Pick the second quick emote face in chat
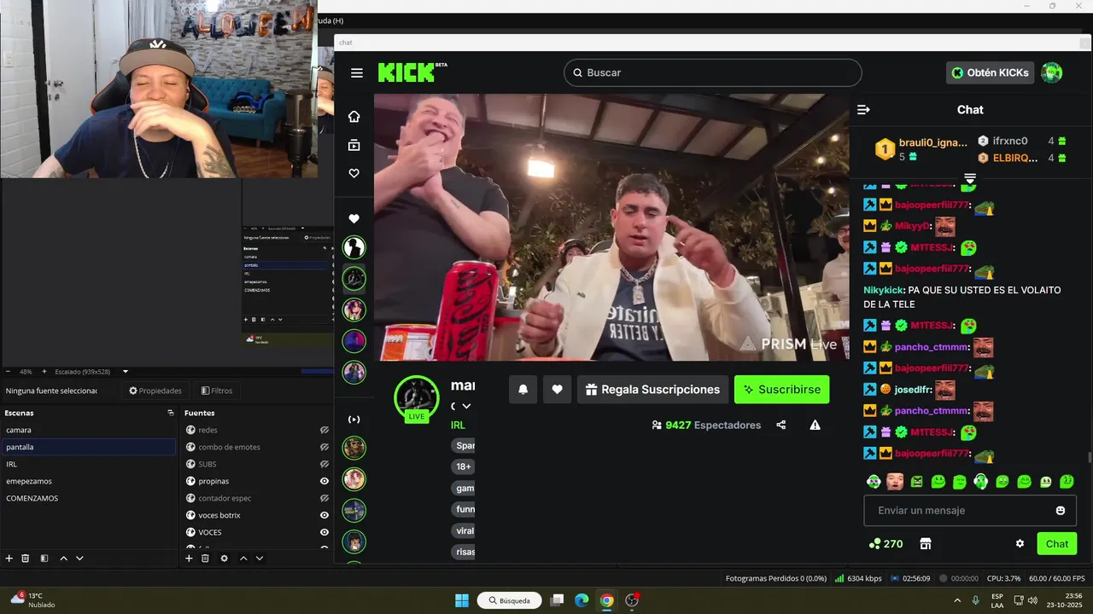Viewport: 1093px width, 614px height. click(895, 482)
